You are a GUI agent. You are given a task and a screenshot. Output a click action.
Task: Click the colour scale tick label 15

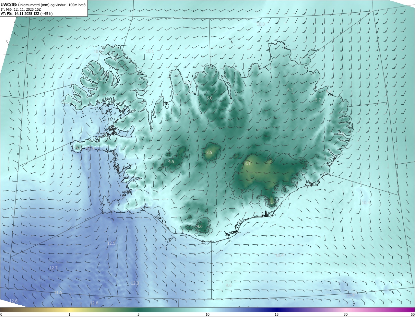(277, 314)
